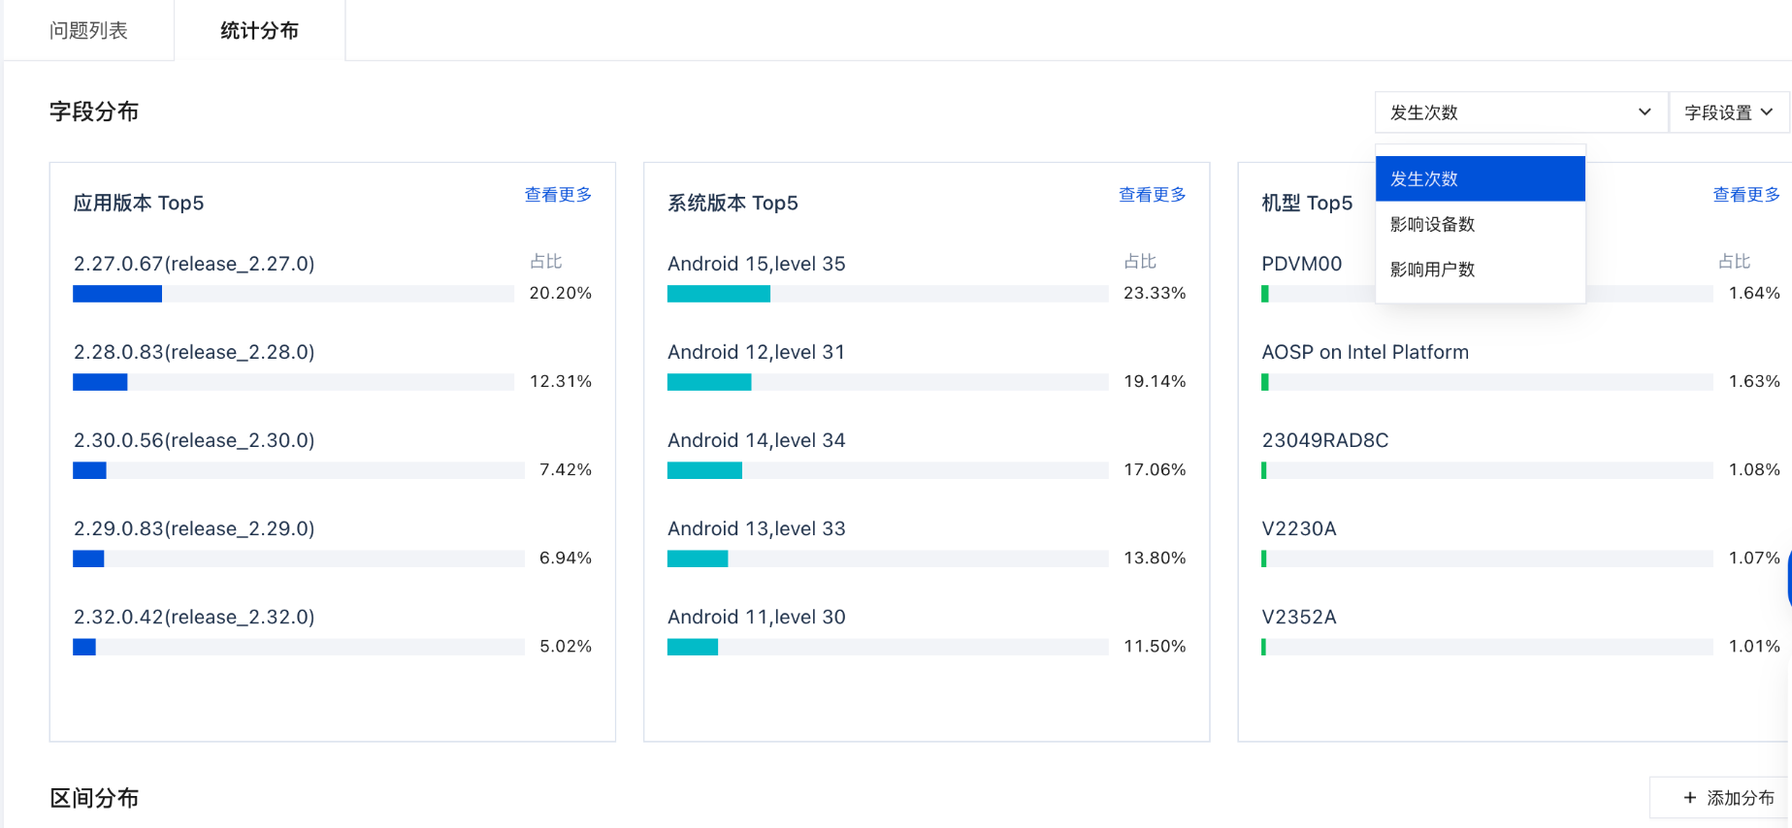Click the plus icon beside 添加分布
1792x828 pixels.
[1690, 798]
